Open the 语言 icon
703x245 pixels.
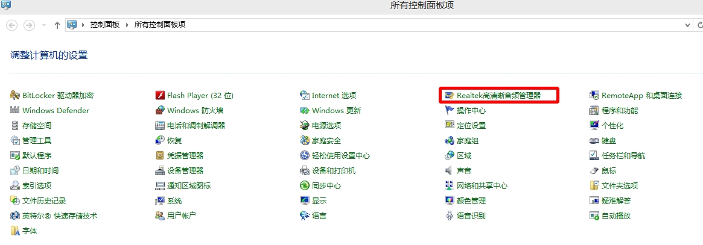coord(304,216)
